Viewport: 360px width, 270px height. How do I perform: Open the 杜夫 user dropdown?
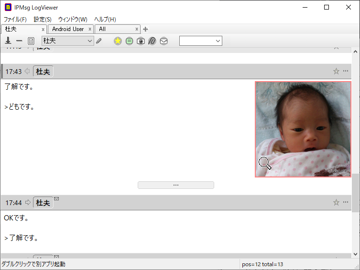[x=68, y=41]
